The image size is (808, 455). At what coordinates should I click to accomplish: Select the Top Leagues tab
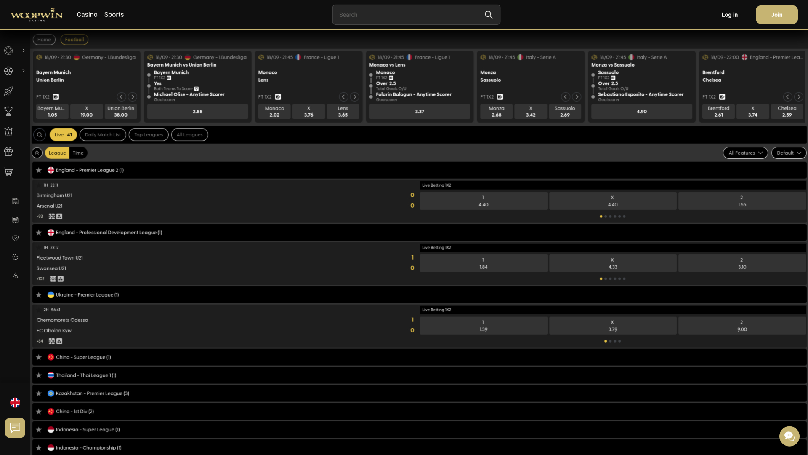click(149, 135)
